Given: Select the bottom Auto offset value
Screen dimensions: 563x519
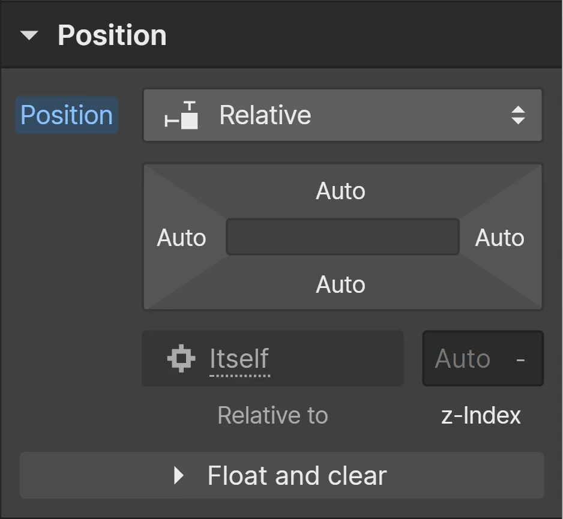Looking at the screenshot, I should click(340, 284).
